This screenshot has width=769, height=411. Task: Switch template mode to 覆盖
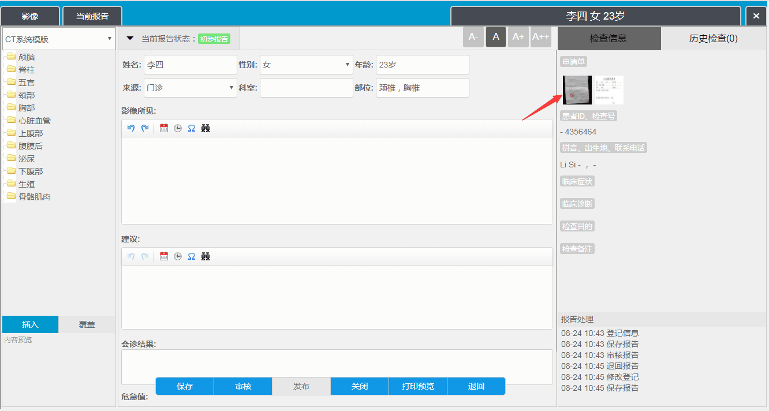[x=87, y=324]
